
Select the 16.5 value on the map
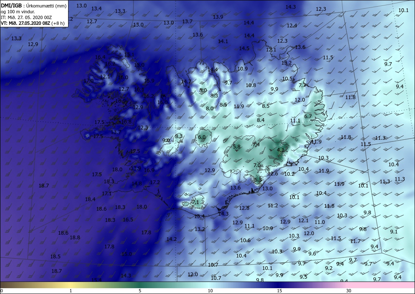128,219
